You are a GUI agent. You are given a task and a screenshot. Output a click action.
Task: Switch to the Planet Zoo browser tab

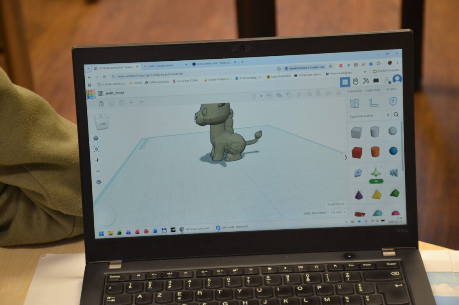click(212, 64)
